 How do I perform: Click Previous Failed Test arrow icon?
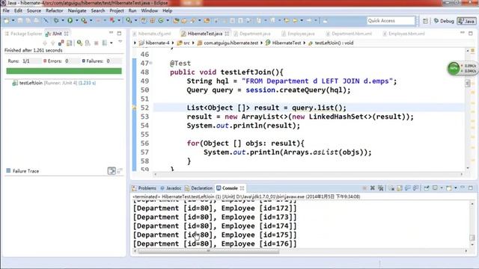tap(53, 43)
